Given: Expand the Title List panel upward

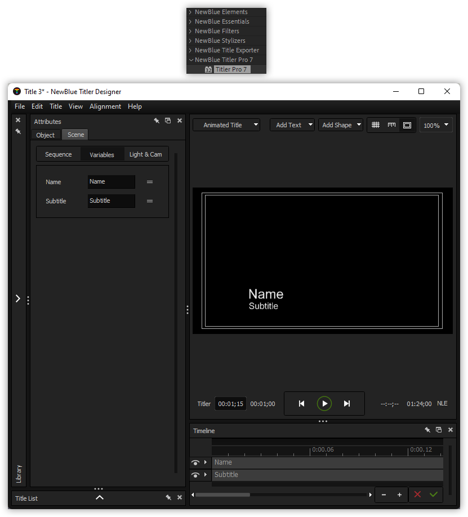Looking at the screenshot, I should pos(100,497).
